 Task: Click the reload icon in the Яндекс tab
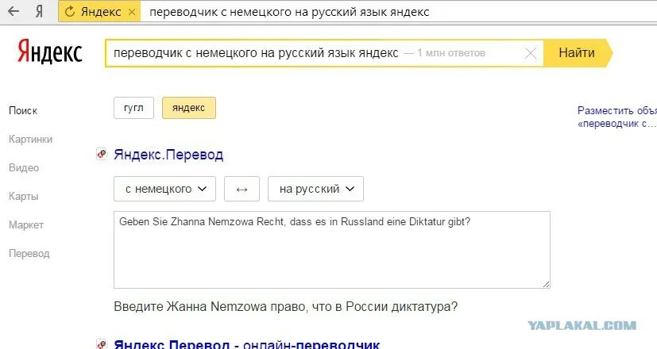point(70,12)
